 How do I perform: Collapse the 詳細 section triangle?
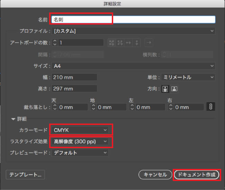pyautogui.click(x=13, y=119)
